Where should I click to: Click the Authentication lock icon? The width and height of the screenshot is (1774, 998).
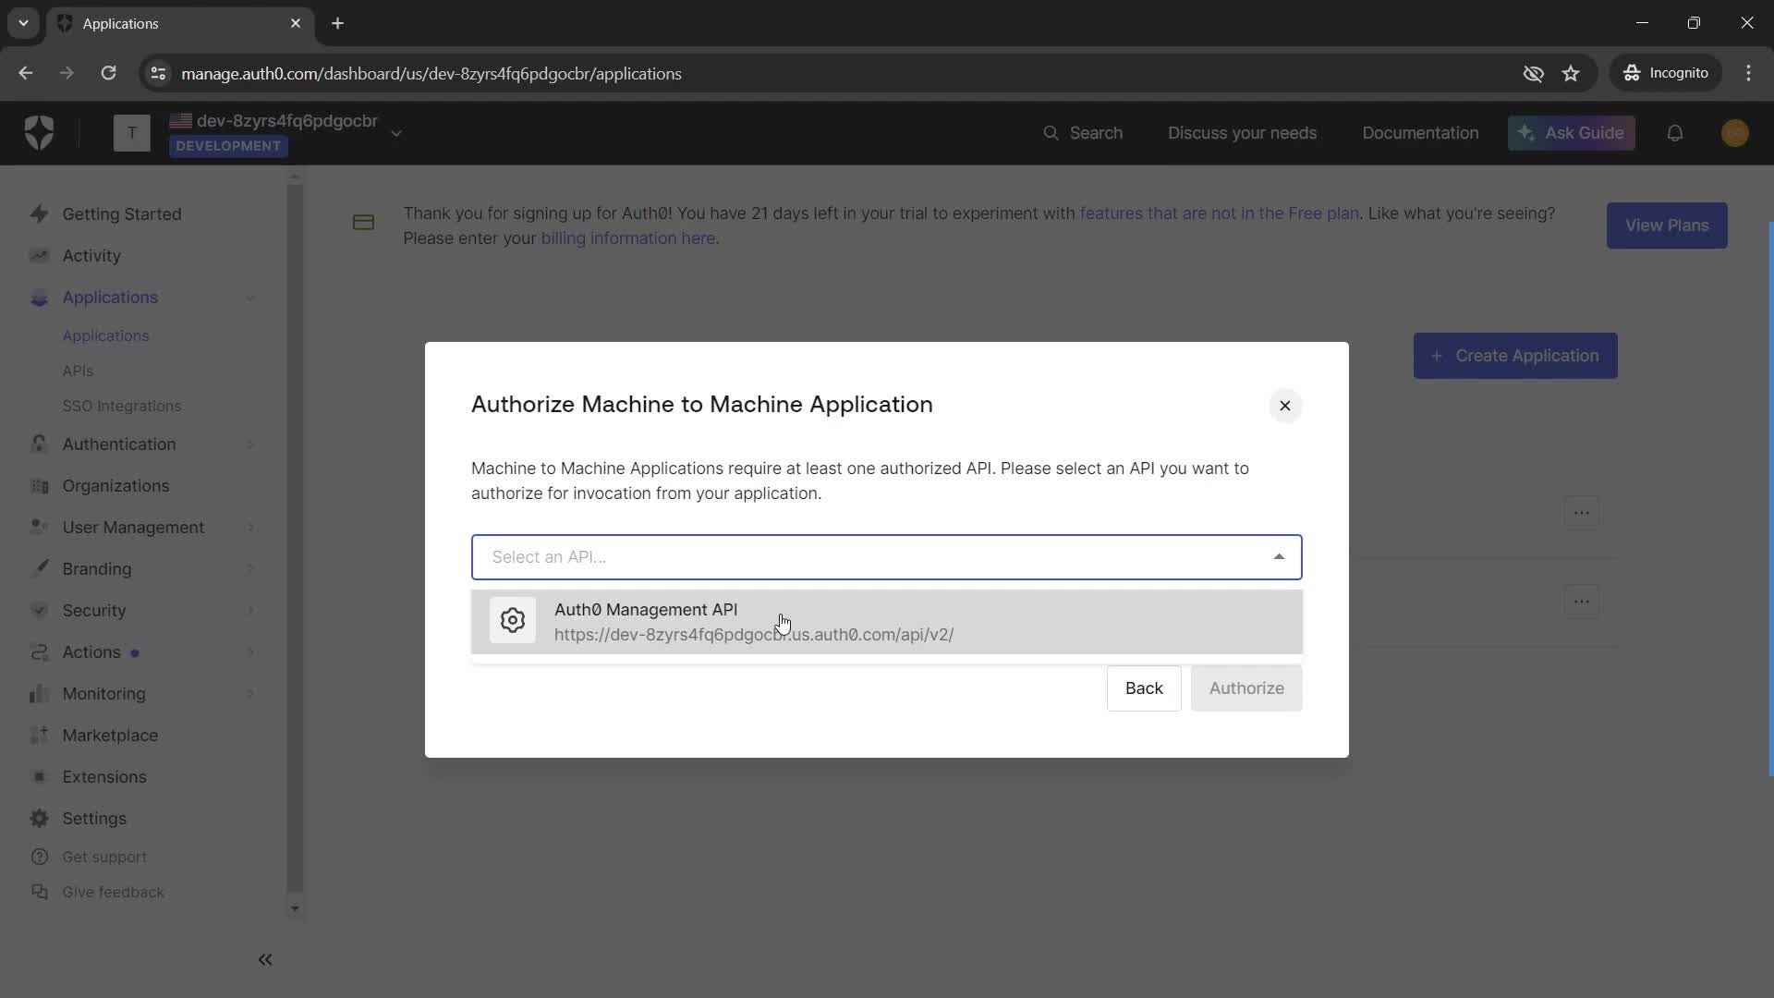coord(39,444)
